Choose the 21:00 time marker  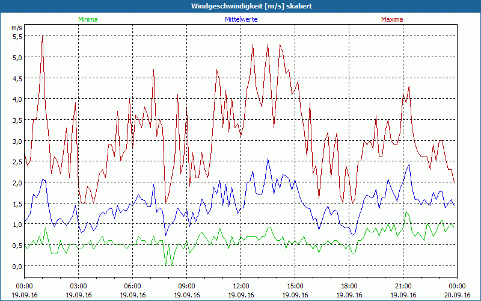[x=403, y=286]
